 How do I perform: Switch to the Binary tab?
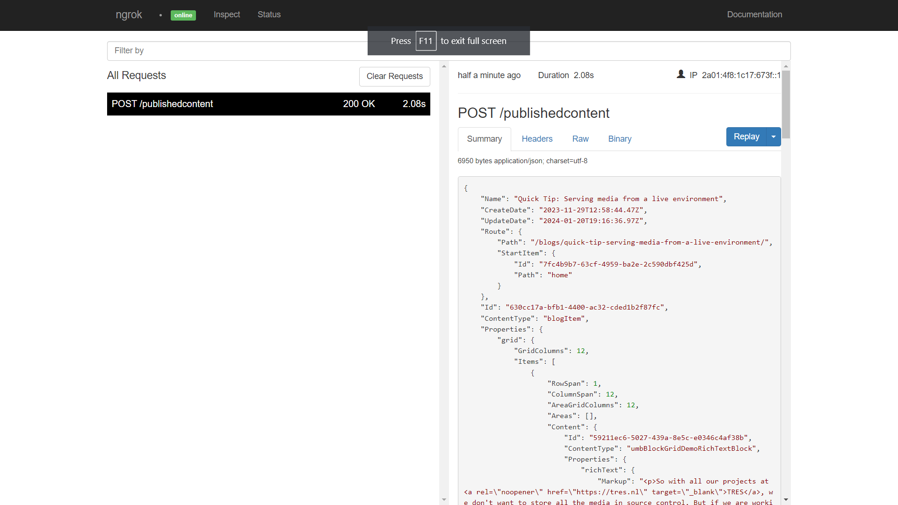[x=620, y=139]
